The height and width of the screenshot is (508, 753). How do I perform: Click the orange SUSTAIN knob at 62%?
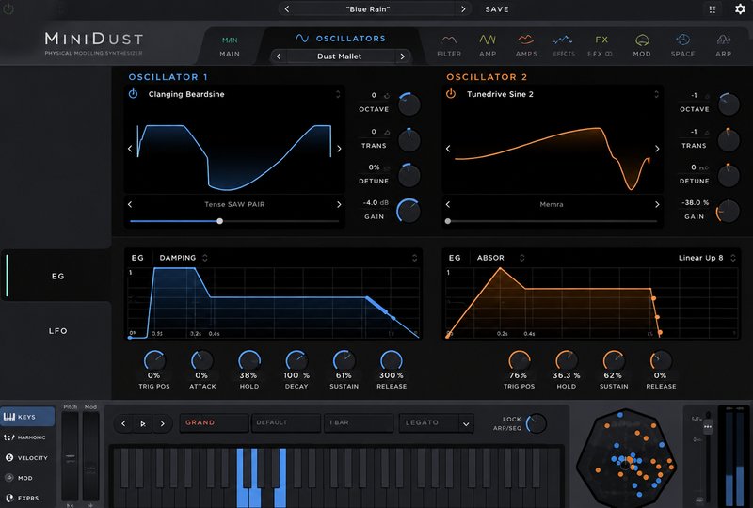[x=614, y=360]
